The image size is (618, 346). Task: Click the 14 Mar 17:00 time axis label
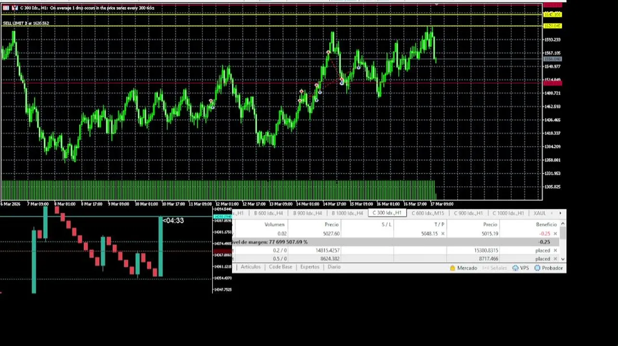coord(335,204)
